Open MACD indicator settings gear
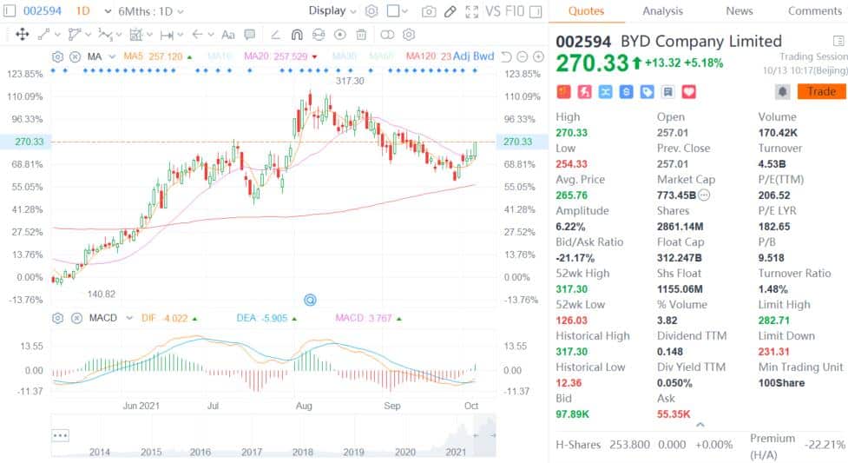Viewport: 848px width, 463px height. [x=57, y=318]
